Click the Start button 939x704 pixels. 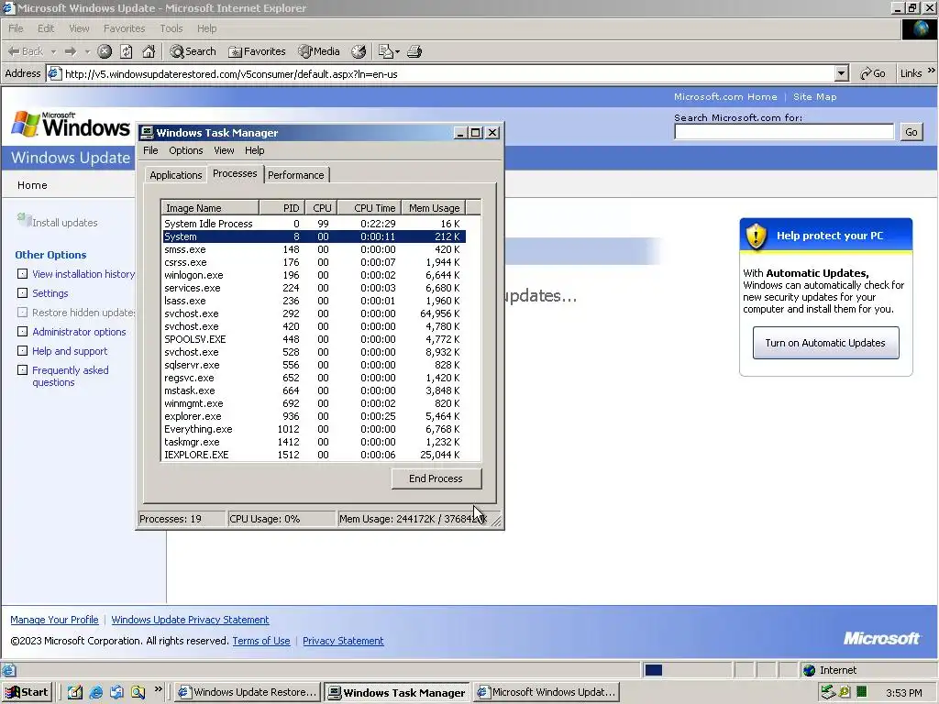tap(27, 692)
